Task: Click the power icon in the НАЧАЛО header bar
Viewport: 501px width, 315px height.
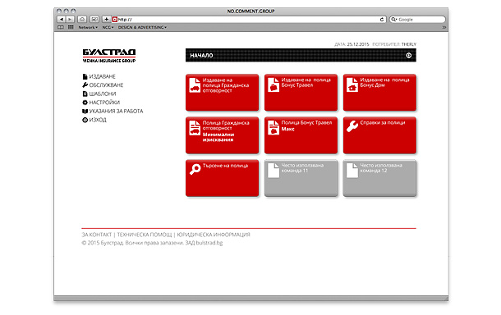Action: tap(409, 56)
